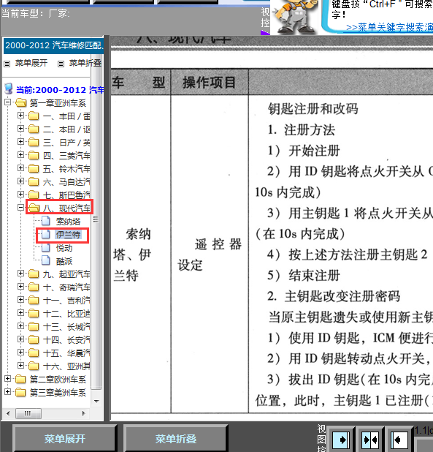Click the 第三章美洲车系 folder icon

pos(20,392)
